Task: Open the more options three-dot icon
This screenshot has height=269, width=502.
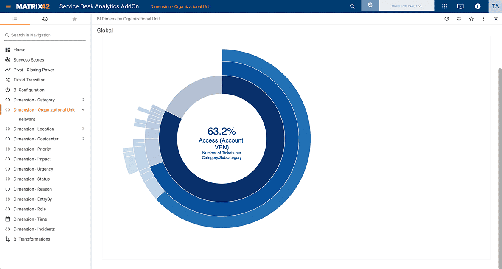Action: (x=483, y=19)
